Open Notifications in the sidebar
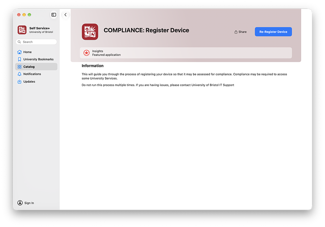 [36, 74]
